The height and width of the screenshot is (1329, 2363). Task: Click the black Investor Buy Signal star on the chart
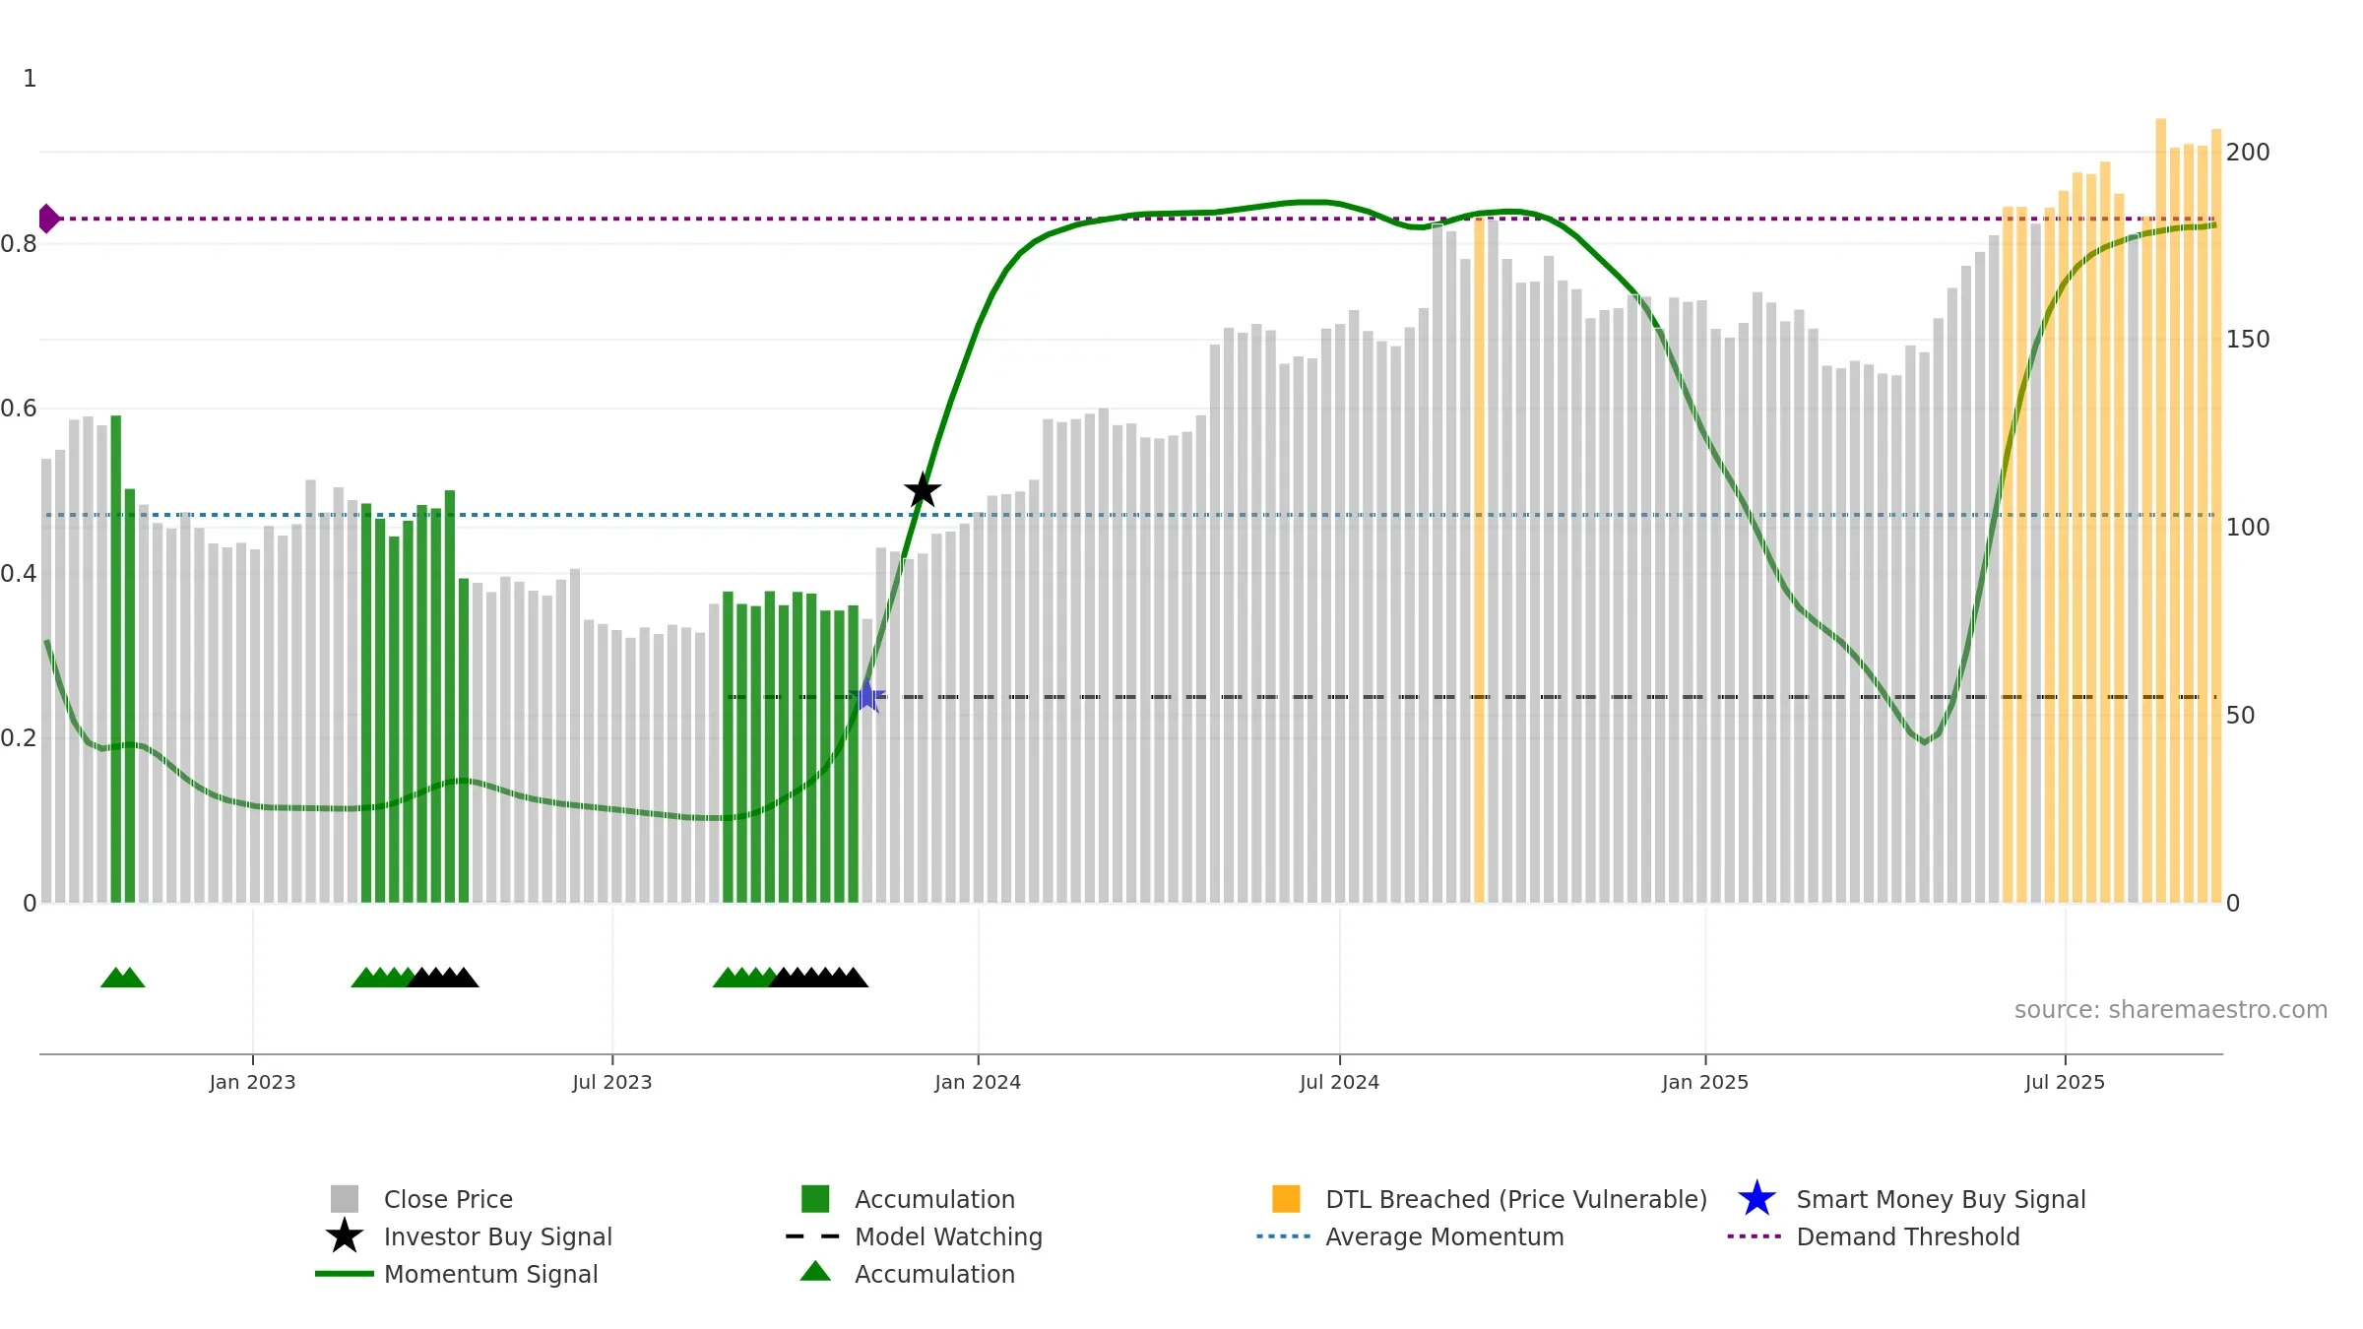(923, 490)
